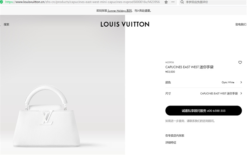Follow the Summer Holidays 系列 link
The image size is (247, 155).
[x=120, y=11]
